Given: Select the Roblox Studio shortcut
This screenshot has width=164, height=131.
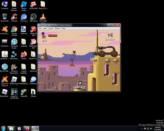Looking at the screenshot, I should 24,6.
